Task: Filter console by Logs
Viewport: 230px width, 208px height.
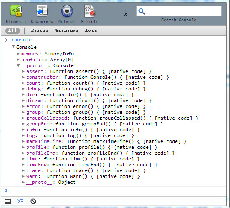Action: pyautogui.click(x=91, y=30)
